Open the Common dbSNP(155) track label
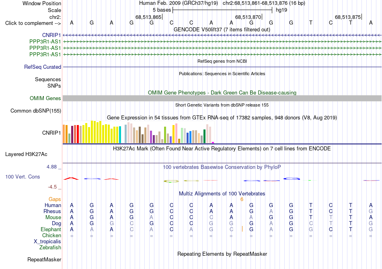This screenshot has height=269, width=382. [x=36, y=111]
